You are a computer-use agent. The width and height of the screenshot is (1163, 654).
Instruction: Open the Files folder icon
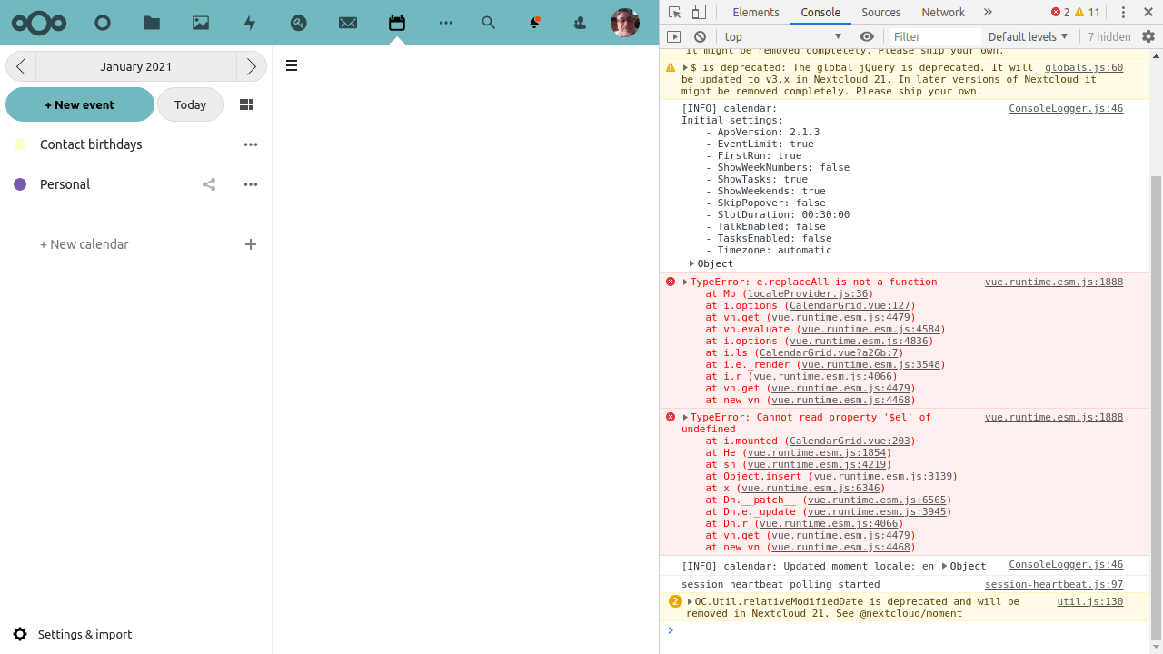tap(152, 23)
